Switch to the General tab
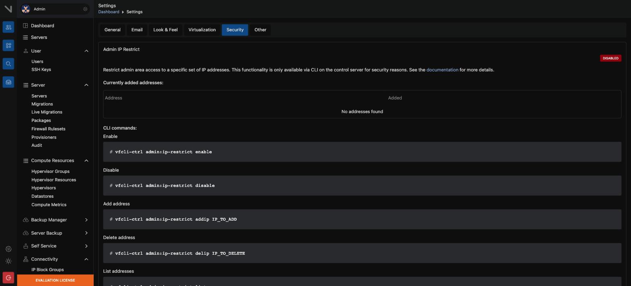This screenshot has height=286, width=631. 112,30
